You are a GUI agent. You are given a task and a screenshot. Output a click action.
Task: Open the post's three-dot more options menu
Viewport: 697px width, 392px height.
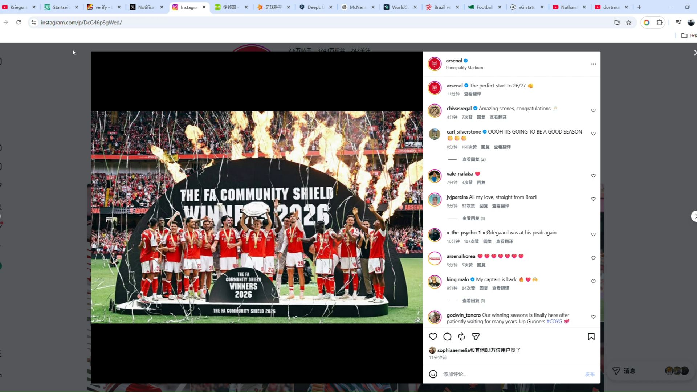pyautogui.click(x=593, y=64)
